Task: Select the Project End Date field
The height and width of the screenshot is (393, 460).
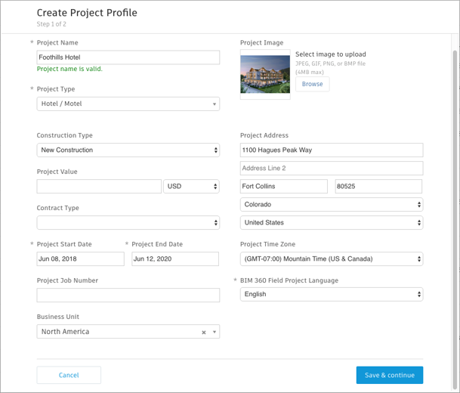Action: (x=175, y=259)
